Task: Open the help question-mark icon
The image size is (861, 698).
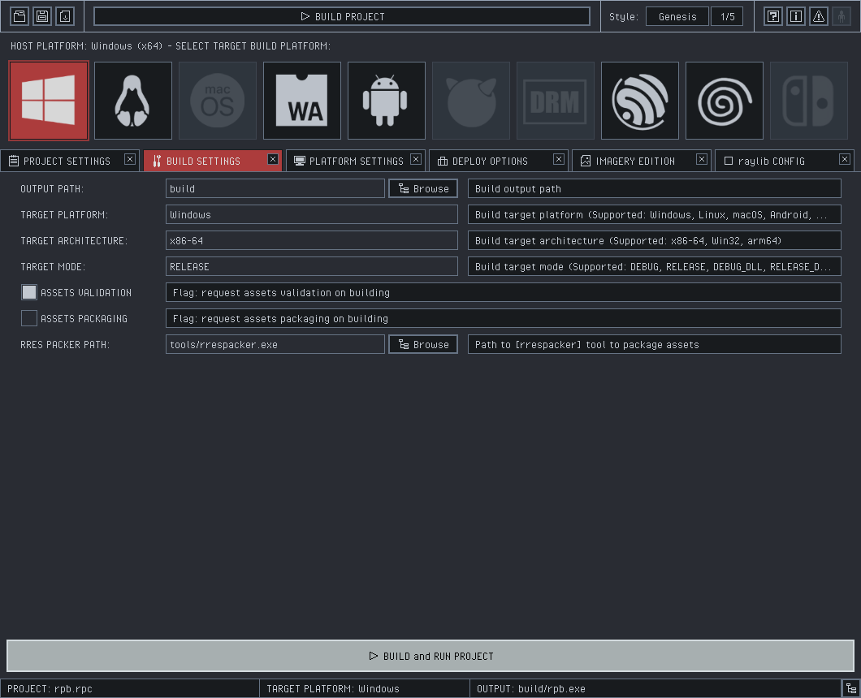Action: click(x=773, y=16)
